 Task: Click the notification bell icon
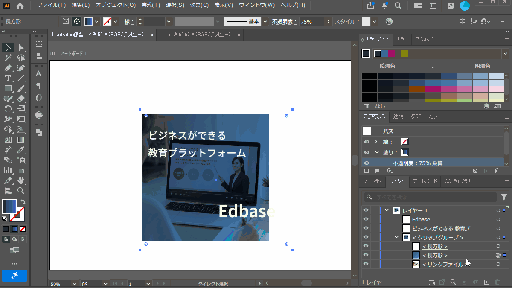point(385,6)
